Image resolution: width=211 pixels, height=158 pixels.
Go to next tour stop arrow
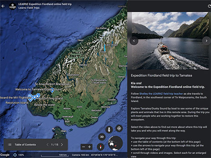click(62, 144)
